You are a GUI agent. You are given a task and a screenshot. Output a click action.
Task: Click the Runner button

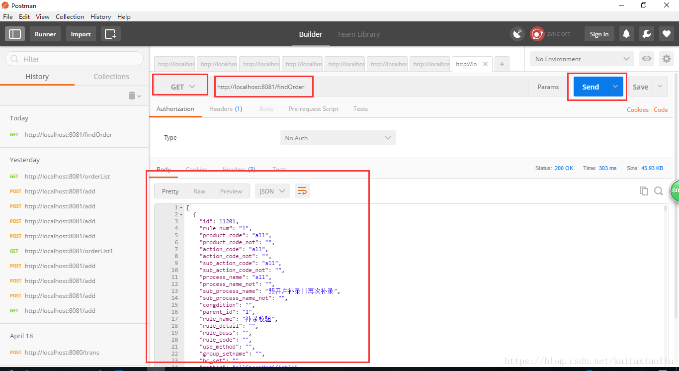pos(45,34)
